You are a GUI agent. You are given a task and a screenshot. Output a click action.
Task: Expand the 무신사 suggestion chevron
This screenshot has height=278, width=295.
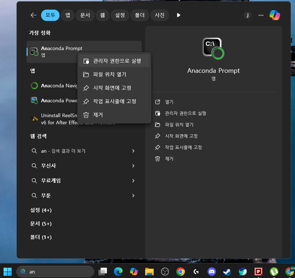pyautogui.click(x=133, y=166)
